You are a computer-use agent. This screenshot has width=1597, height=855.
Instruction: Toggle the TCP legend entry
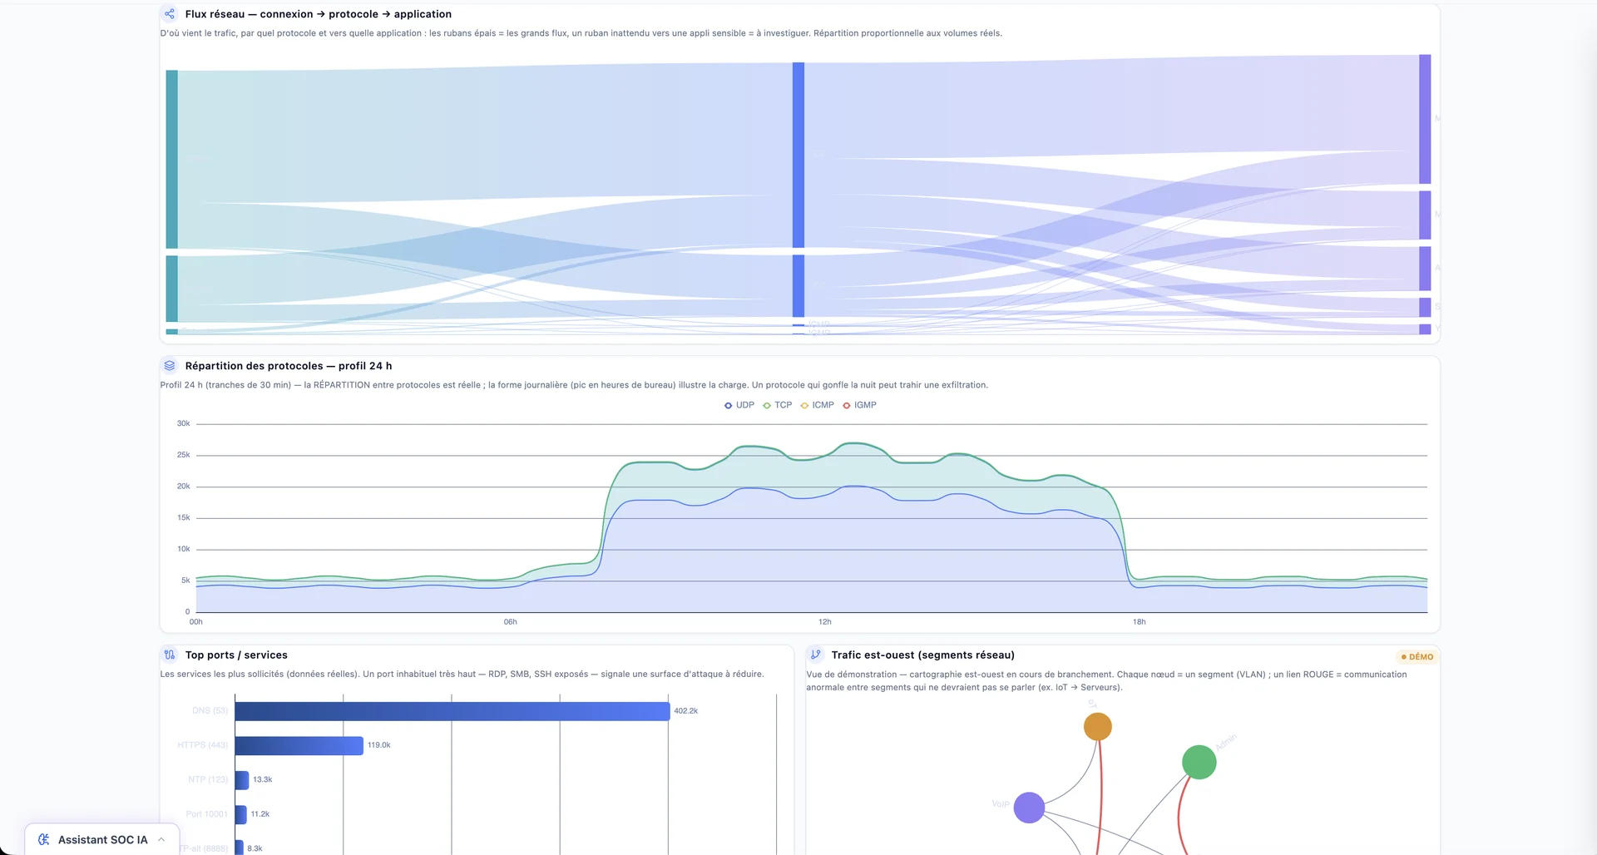(x=778, y=405)
